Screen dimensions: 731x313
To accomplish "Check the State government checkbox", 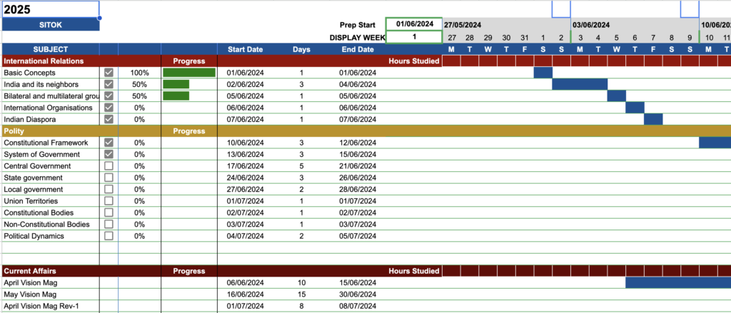I will coord(109,178).
